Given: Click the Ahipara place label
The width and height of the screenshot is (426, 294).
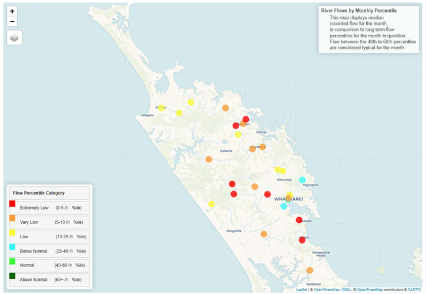Looking at the screenshot, I should [148, 115].
